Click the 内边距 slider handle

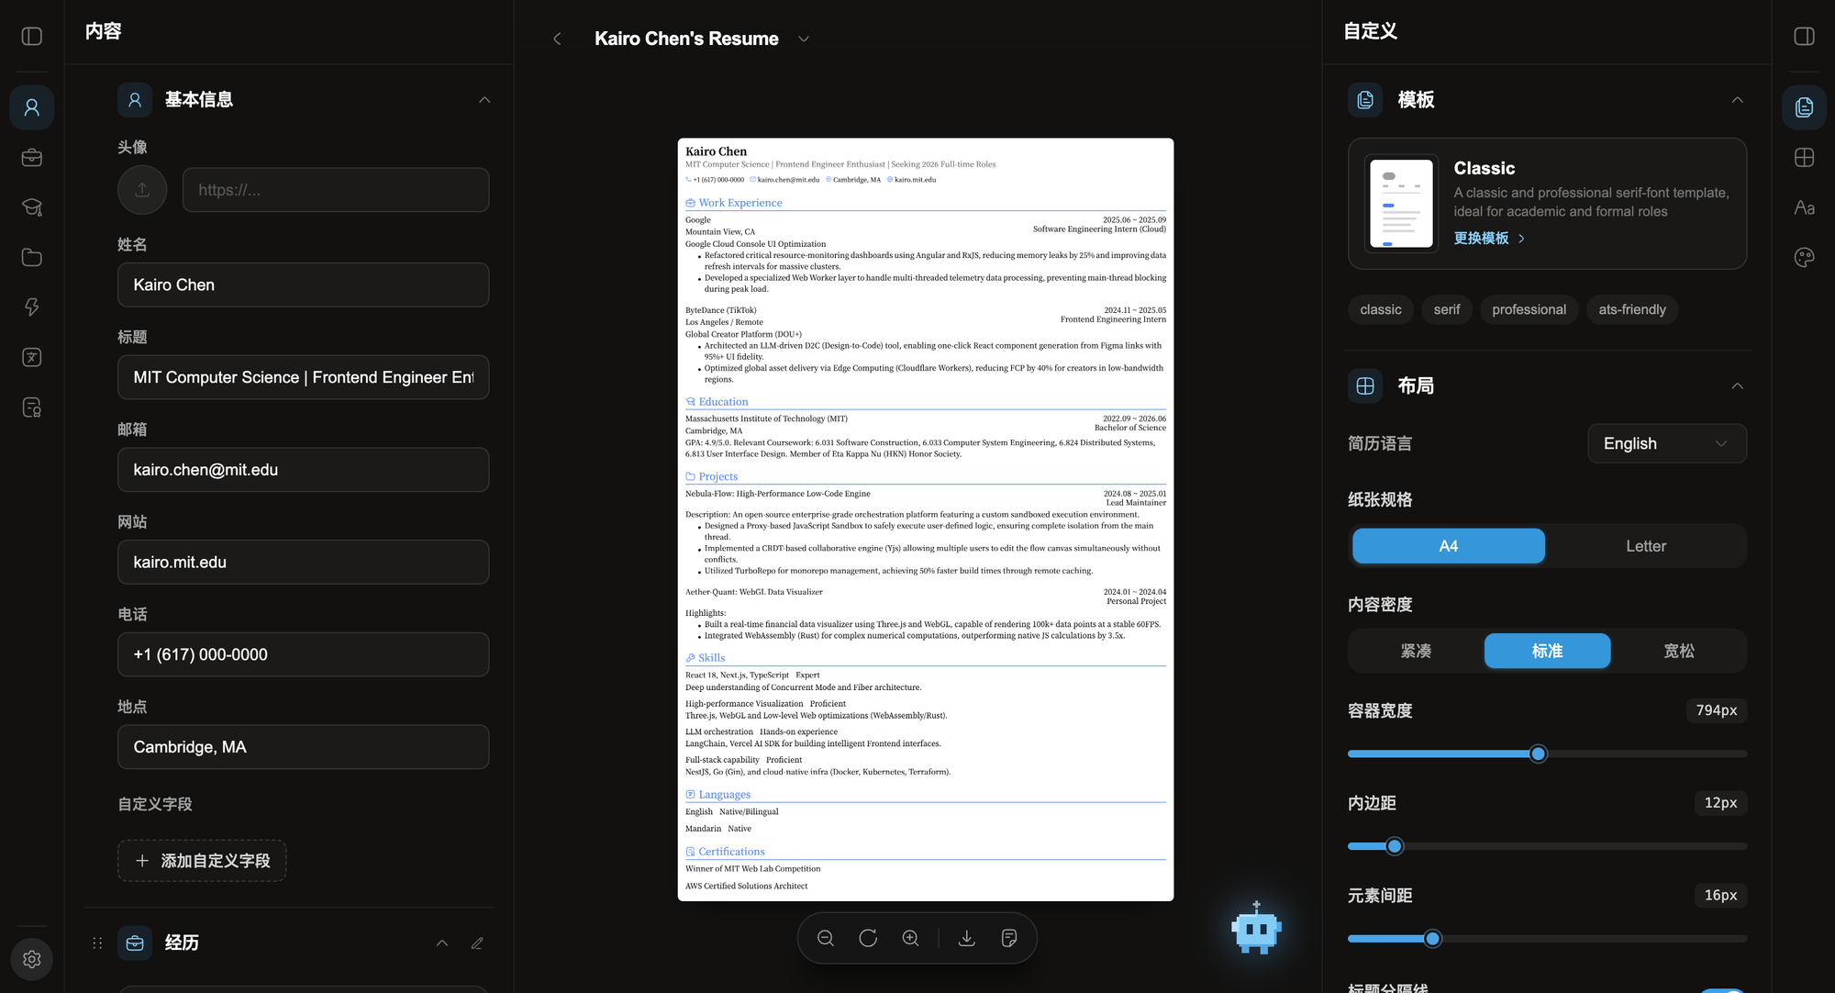1395,846
